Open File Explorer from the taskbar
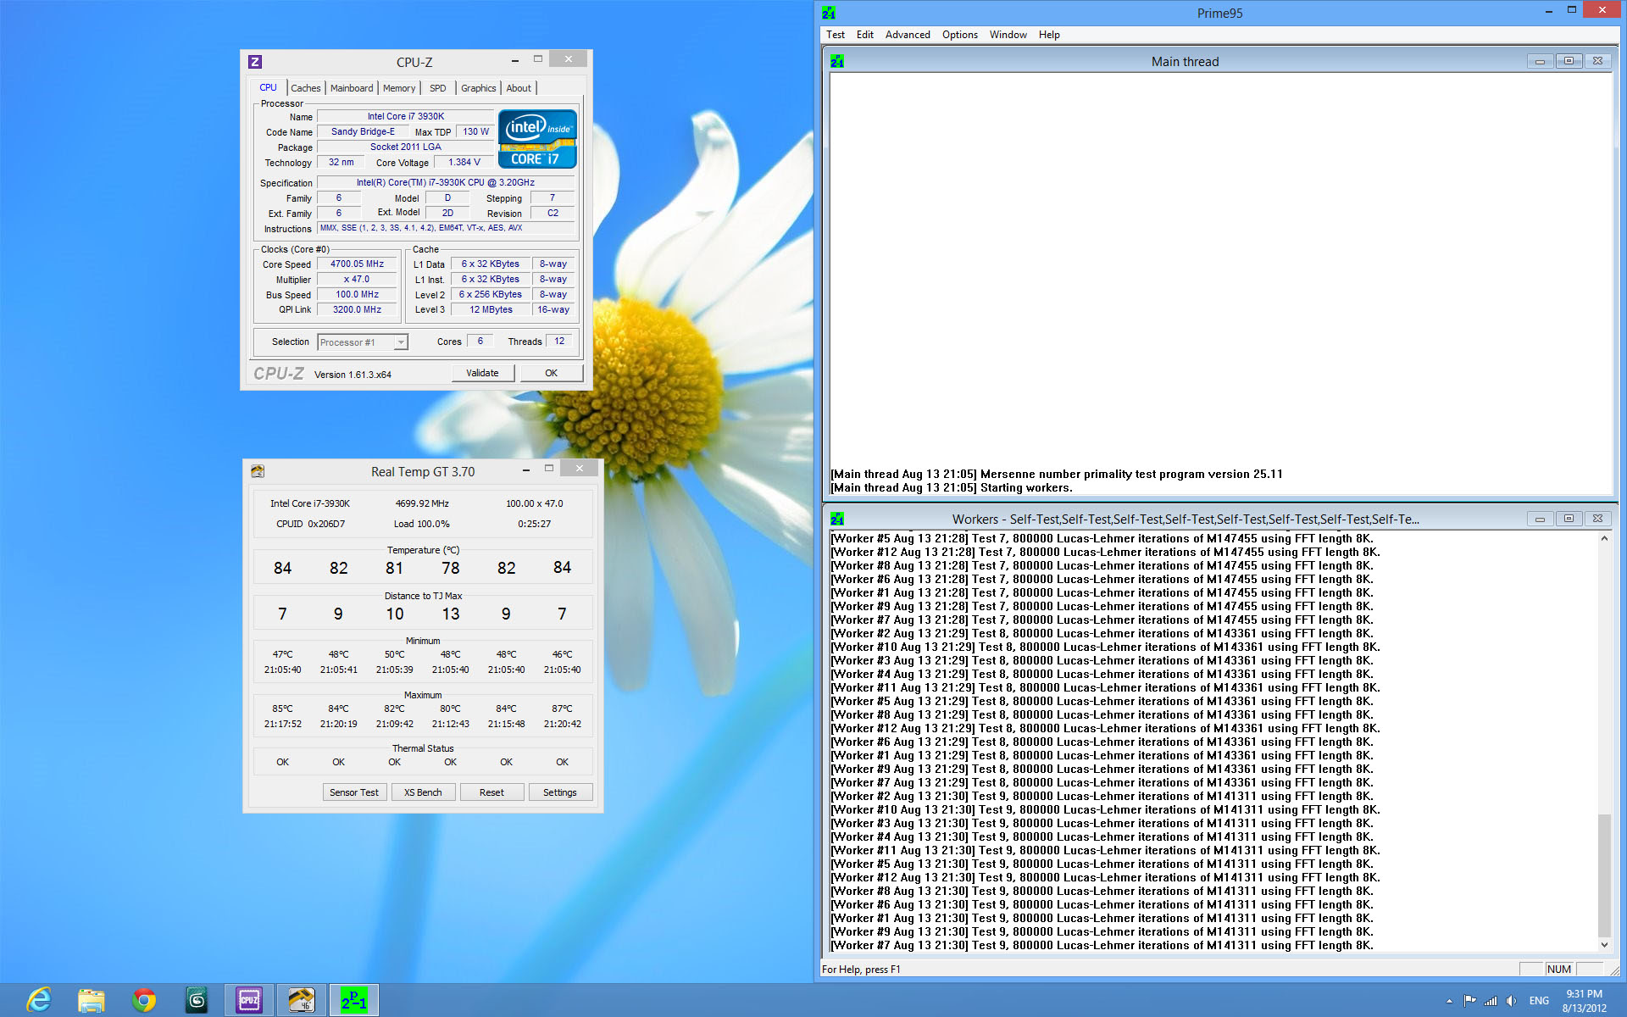The width and height of the screenshot is (1627, 1017). click(91, 1000)
